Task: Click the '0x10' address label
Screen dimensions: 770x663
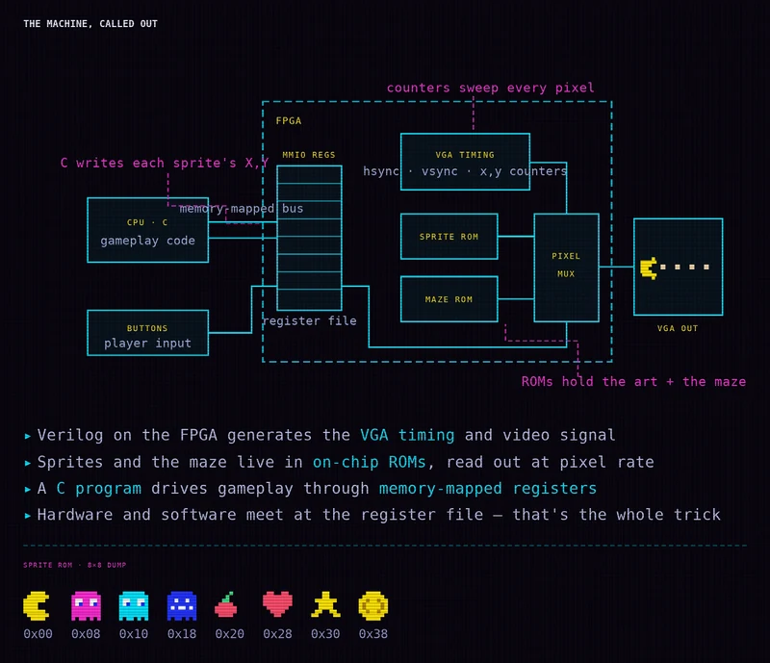Action: 134,634
